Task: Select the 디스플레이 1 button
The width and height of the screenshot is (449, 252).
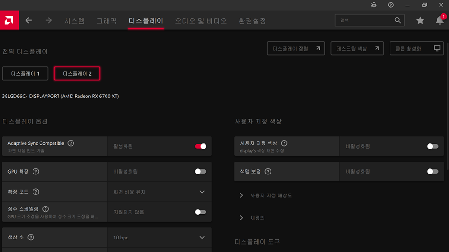Action: click(25, 73)
